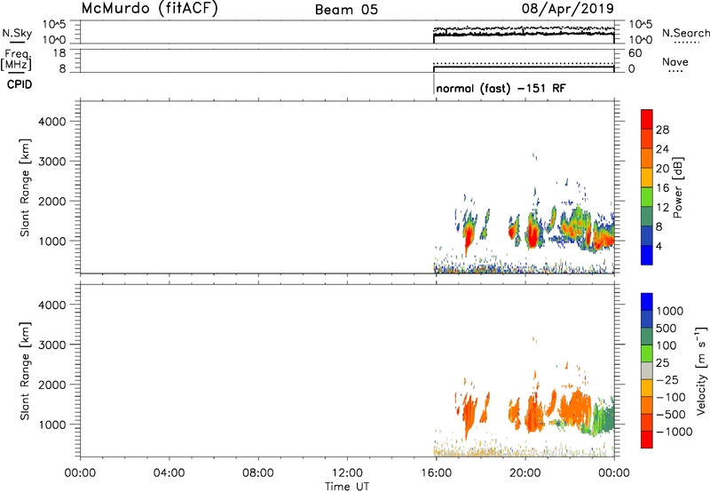This screenshot has width=710, height=492.
Task: Select the normal (fast) -151 RF text
Action: (x=501, y=88)
